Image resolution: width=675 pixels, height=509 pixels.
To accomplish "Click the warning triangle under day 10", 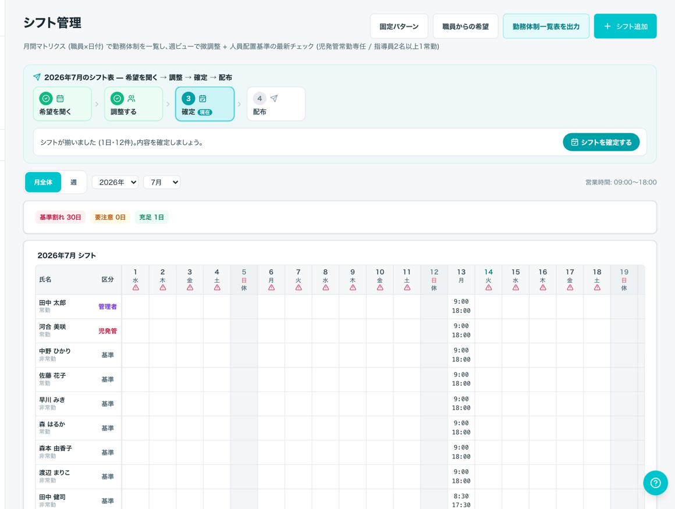I will [x=379, y=288].
